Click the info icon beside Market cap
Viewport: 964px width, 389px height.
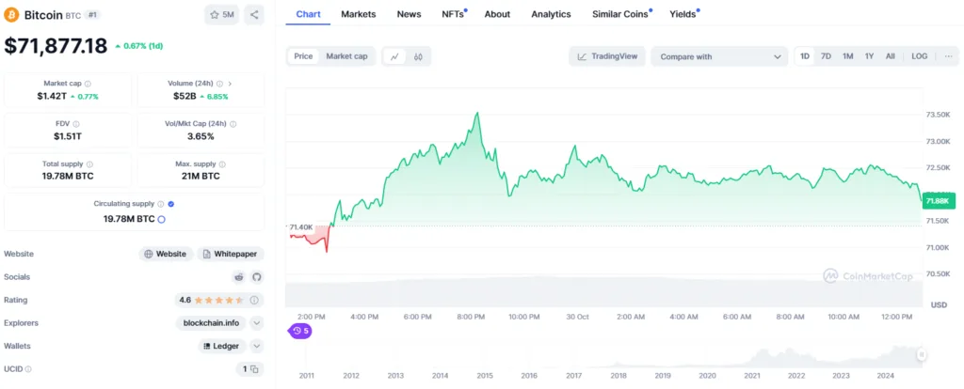(88, 84)
